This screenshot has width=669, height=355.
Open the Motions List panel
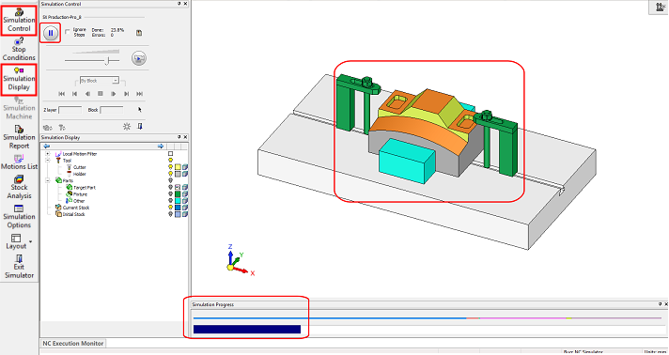(19, 162)
